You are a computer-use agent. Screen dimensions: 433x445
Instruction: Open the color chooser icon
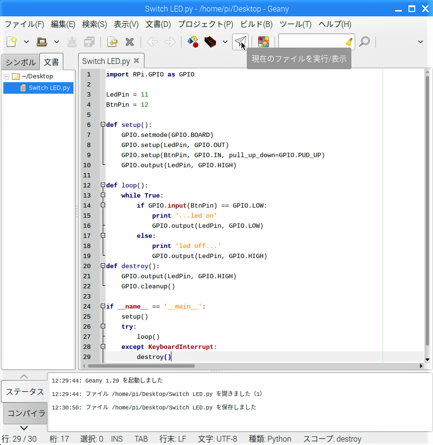click(263, 42)
